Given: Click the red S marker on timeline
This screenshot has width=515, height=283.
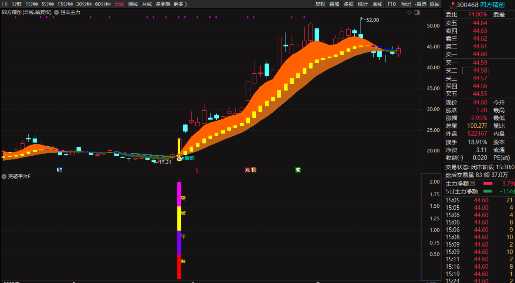Looking at the screenshot, I should (x=197, y=170).
